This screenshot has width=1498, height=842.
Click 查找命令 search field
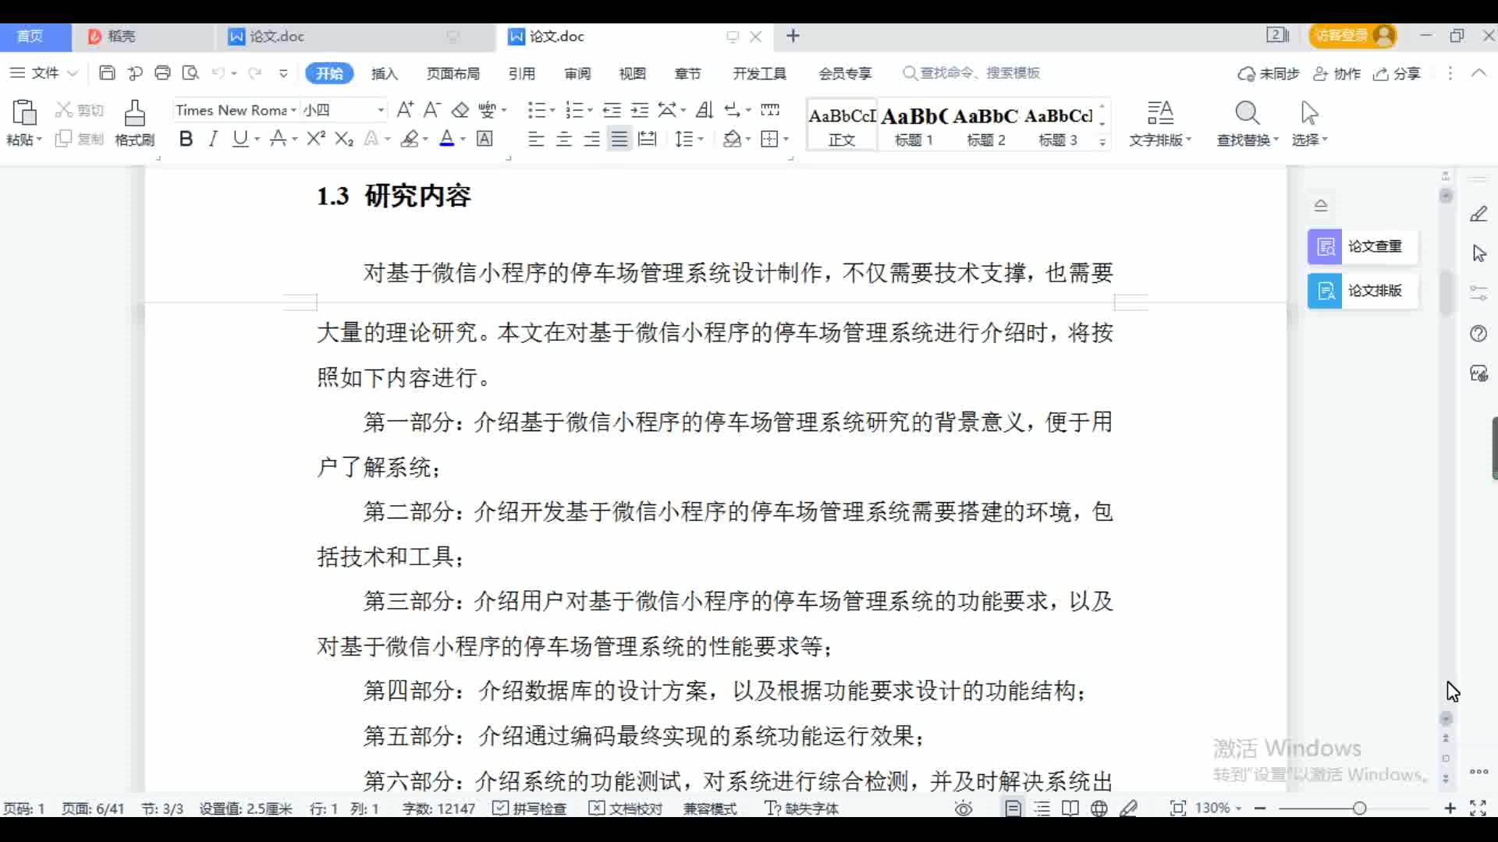pos(971,73)
